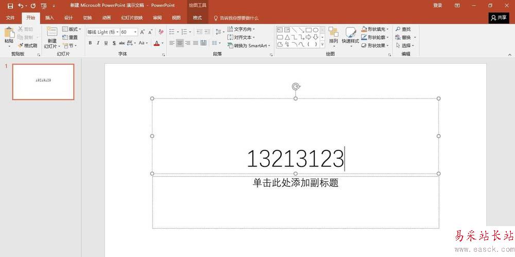Select the text box shape in shapes gallery
This screenshot has width=515, height=257.
[x=280, y=30]
